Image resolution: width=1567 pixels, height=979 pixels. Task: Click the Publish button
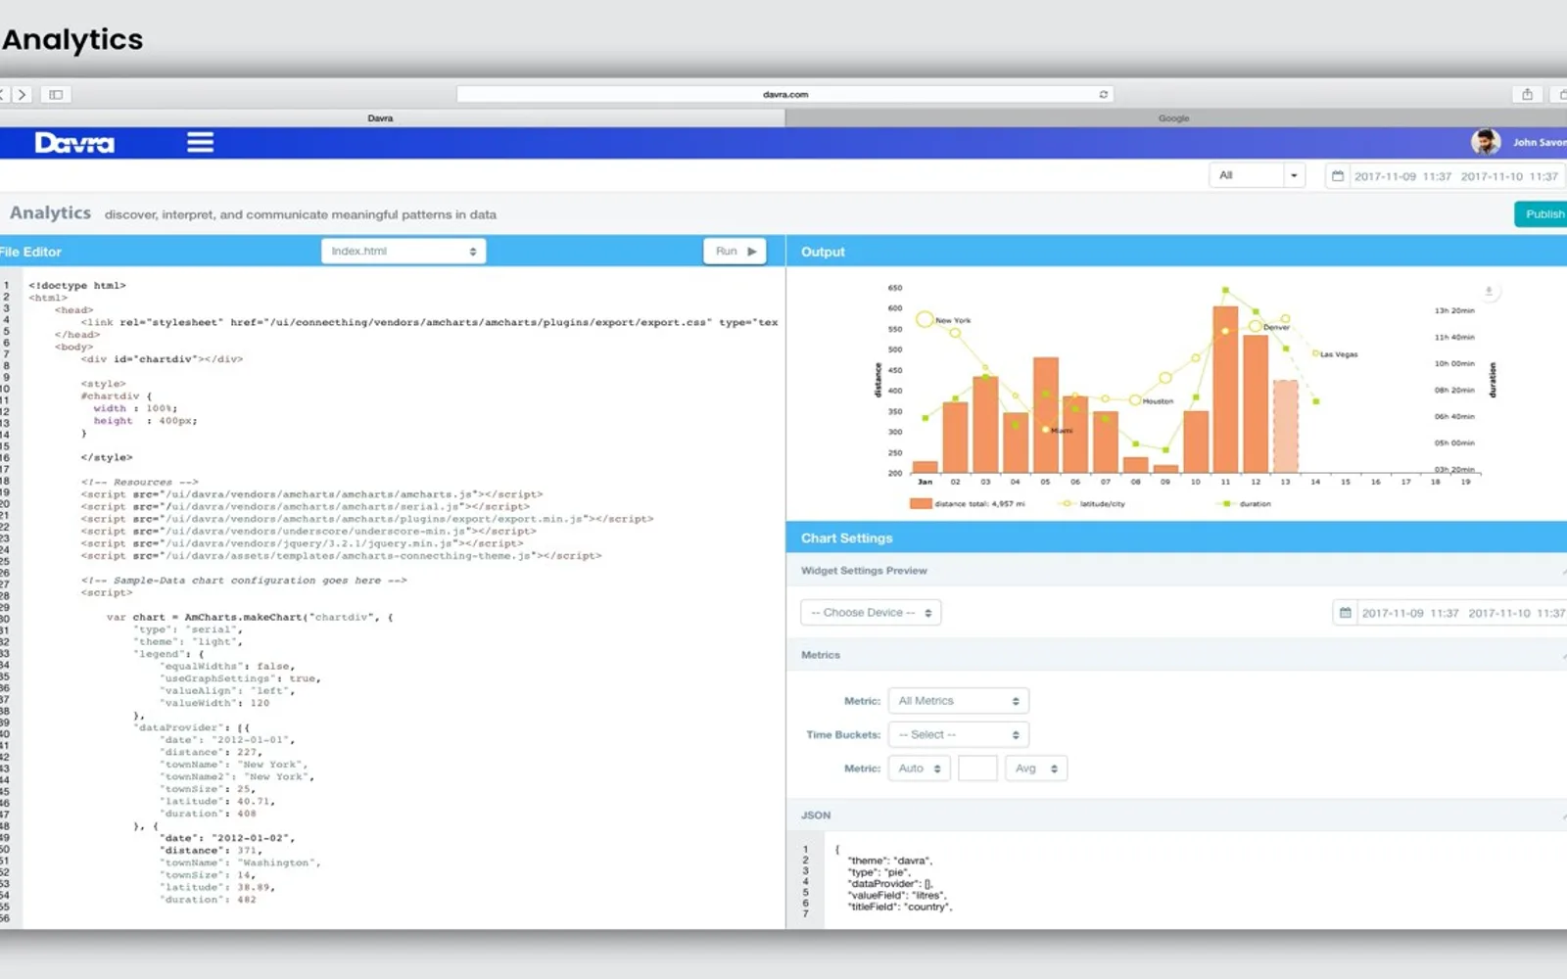pyautogui.click(x=1542, y=214)
